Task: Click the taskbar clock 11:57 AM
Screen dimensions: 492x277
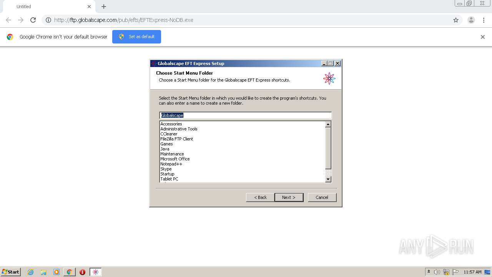Action: 472,272
